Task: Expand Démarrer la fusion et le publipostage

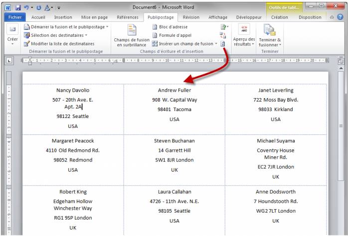Action: click(x=66, y=27)
